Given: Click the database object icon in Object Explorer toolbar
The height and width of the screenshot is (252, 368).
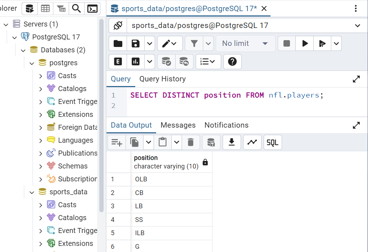Looking at the screenshot, I should (x=29, y=9).
